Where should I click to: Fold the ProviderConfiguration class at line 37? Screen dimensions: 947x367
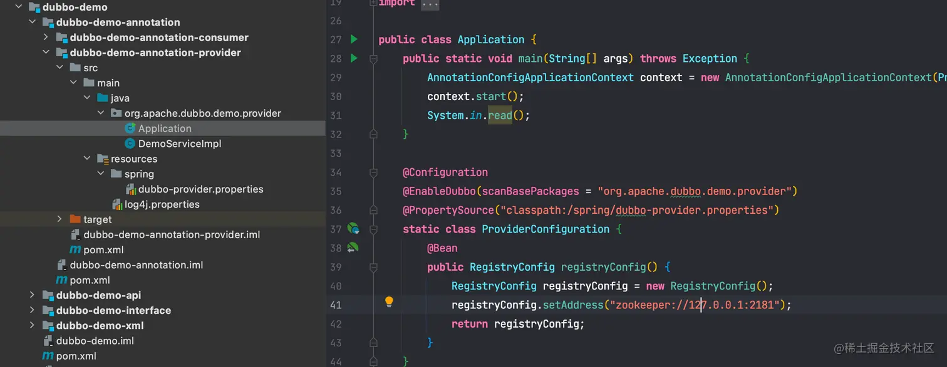point(373,229)
